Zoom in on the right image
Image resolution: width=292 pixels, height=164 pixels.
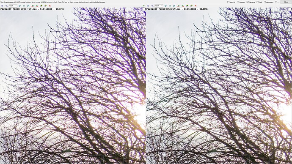click(x=148, y=6)
